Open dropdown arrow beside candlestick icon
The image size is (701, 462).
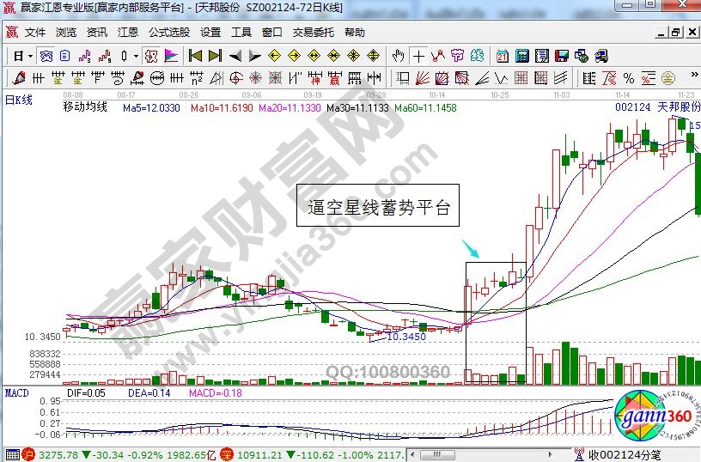pos(136,56)
